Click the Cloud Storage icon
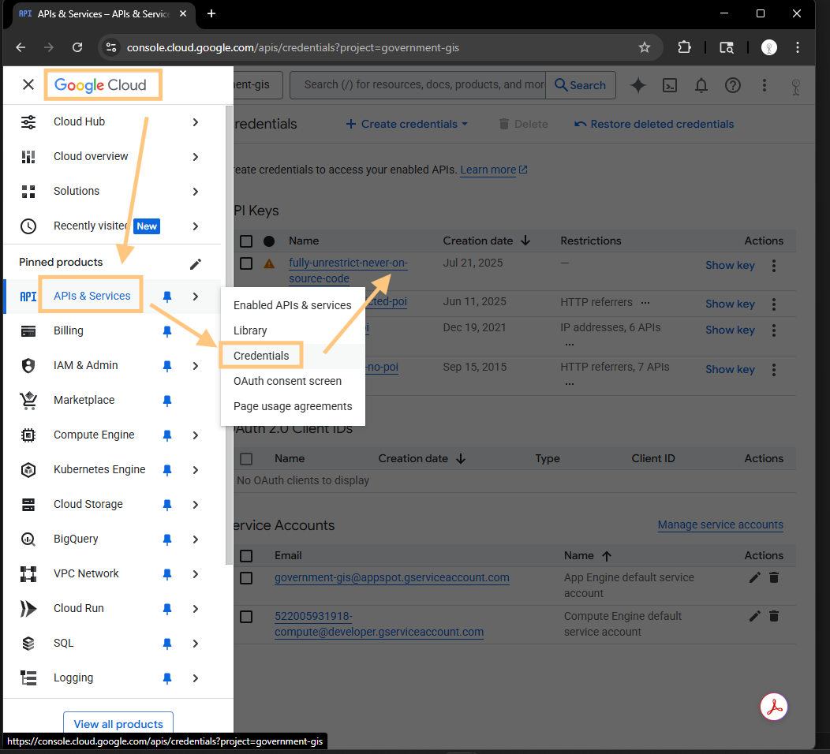This screenshot has width=830, height=754. pyautogui.click(x=28, y=504)
